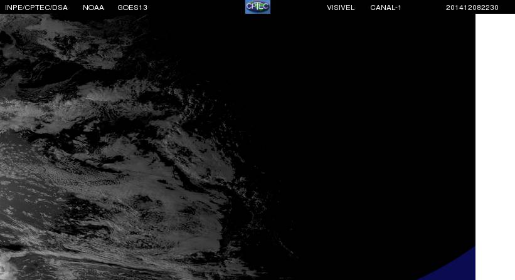Viewport: 515px width, 280px height.
Task: Click the 201412082230 timestamp
Action: point(472,8)
